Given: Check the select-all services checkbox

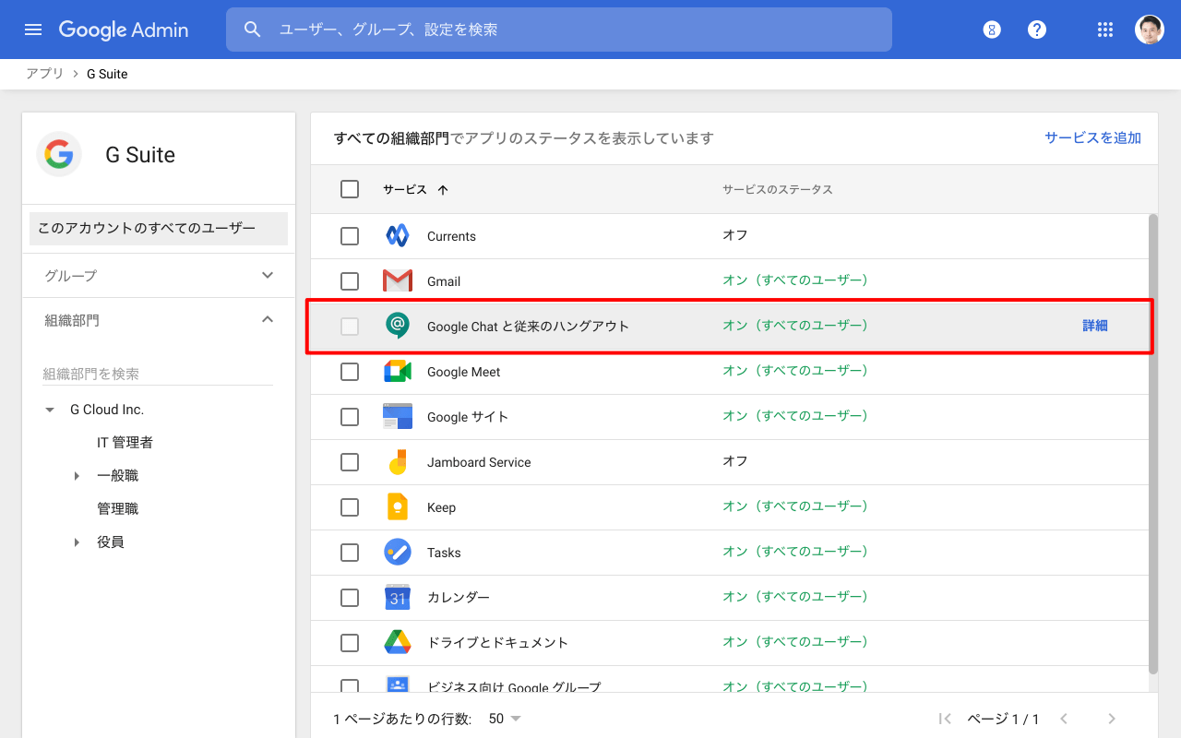Looking at the screenshot, I should (350, 189).
